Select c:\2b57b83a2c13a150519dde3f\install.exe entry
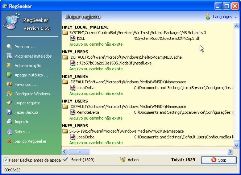The image size is (241, 175). (114, 63)
